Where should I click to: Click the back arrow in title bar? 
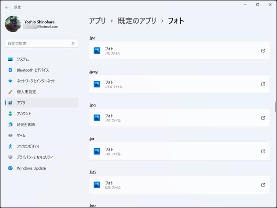coord(7,7)
